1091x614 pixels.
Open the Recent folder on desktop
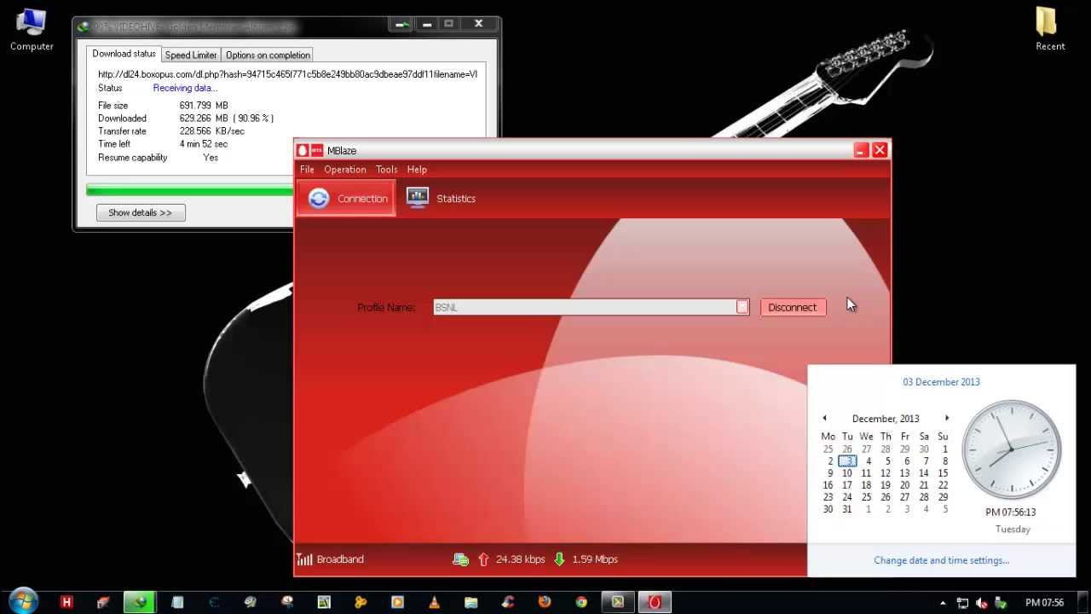pos(1050,29)
